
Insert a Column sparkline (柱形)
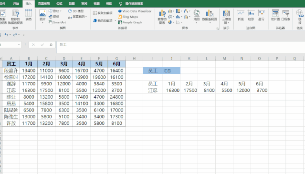[x=251, y=15]
